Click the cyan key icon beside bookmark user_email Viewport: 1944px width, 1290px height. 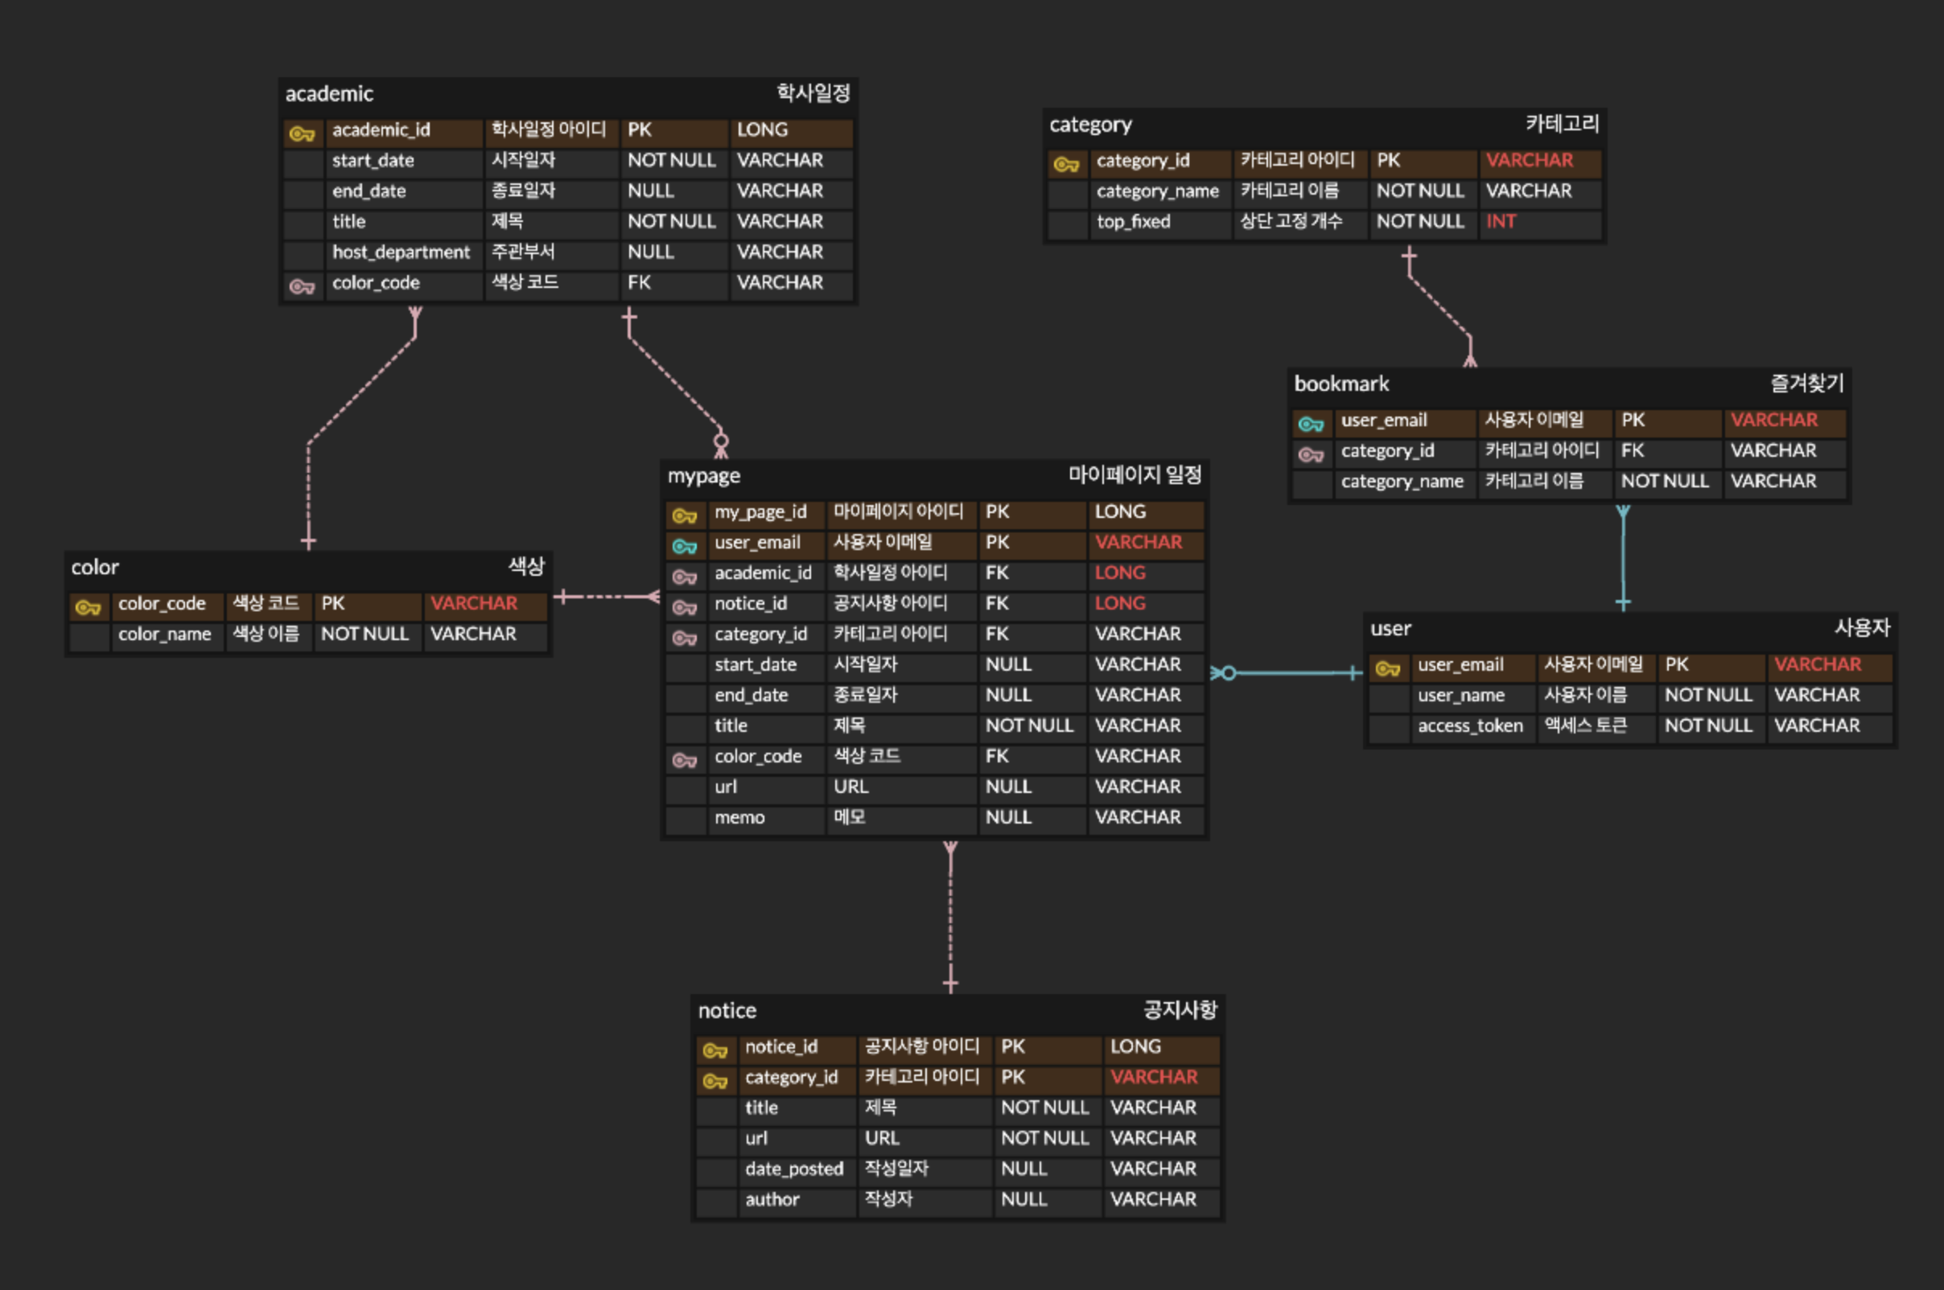pyautogui.click(x=1311, y=424)
